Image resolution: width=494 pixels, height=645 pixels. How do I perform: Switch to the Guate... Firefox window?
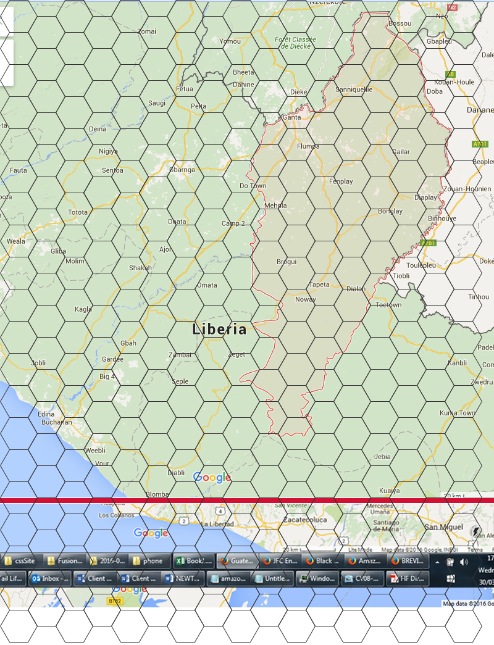pos(237,561)
